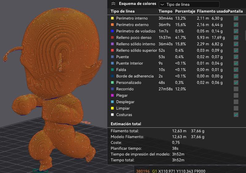Click the light green Personalizado swatch

click(112, 82)
